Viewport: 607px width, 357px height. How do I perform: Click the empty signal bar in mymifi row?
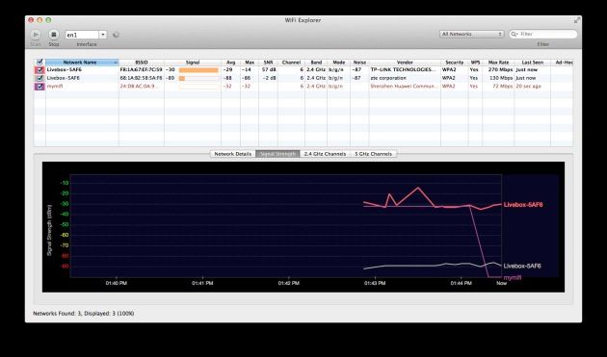[198, 87]
